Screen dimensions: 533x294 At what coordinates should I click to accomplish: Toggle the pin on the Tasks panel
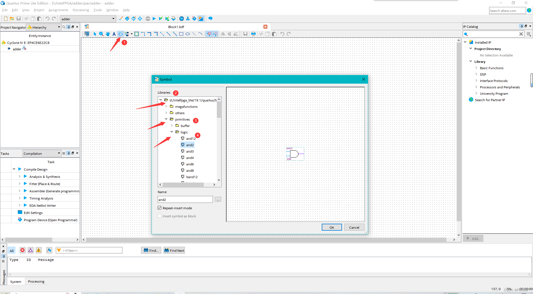pos(69,153)
